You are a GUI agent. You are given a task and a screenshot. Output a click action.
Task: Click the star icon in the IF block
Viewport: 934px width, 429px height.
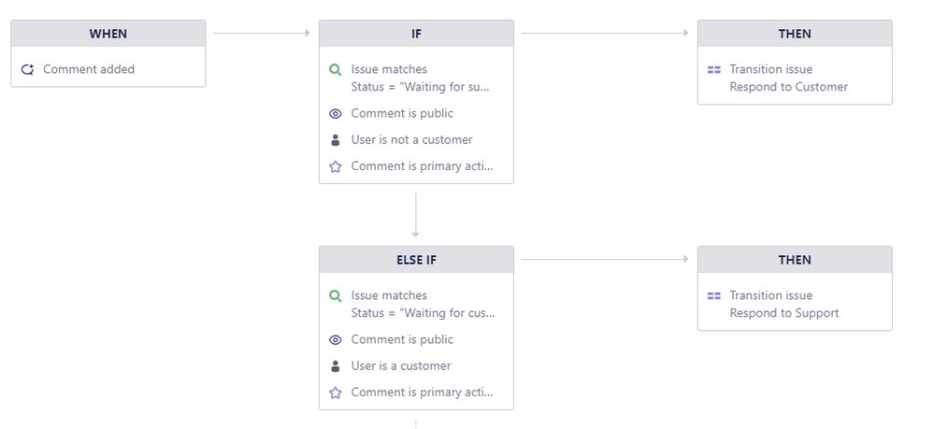336,167
